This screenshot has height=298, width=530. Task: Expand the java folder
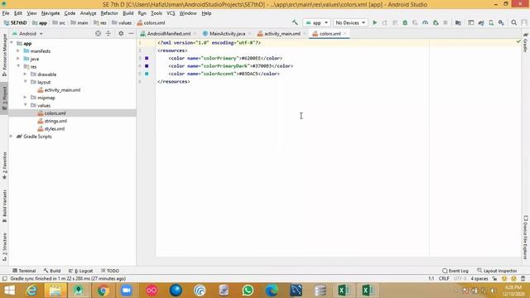point(18,59)
